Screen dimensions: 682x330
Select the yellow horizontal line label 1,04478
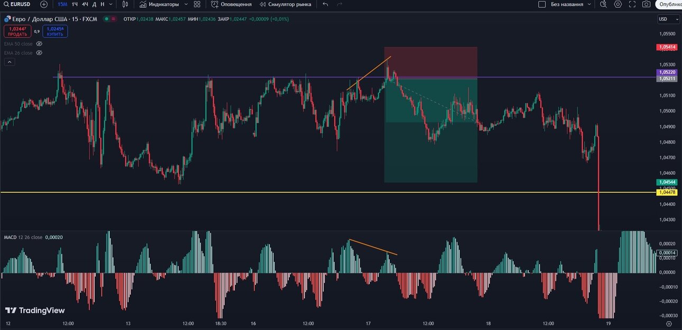point(666,192)
